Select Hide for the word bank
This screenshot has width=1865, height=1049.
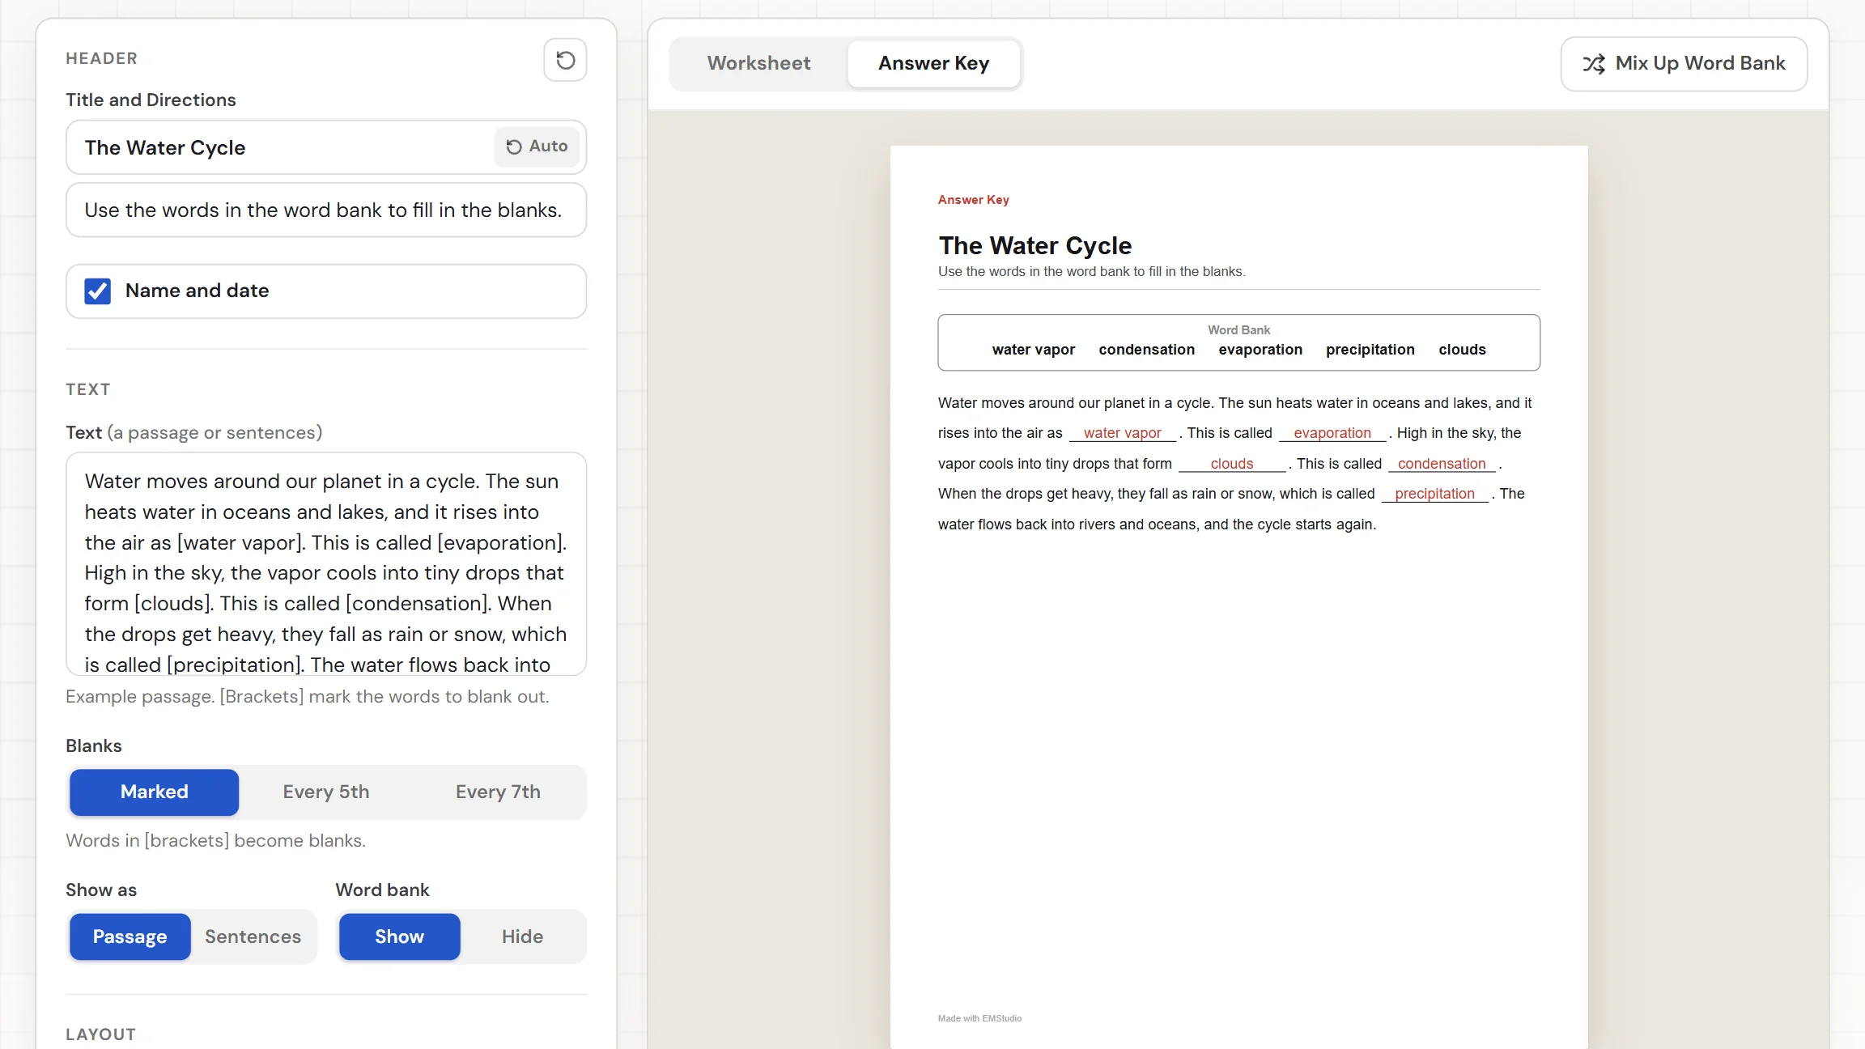(x=522, y=936)
